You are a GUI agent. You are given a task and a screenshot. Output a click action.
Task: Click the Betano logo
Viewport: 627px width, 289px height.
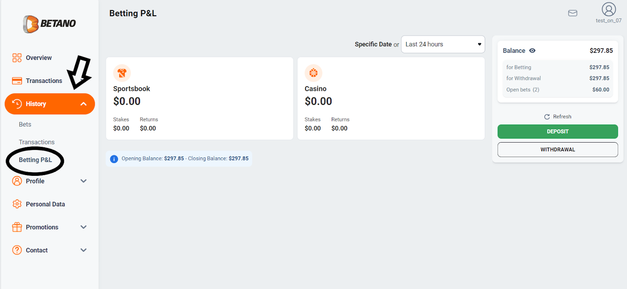49,24
